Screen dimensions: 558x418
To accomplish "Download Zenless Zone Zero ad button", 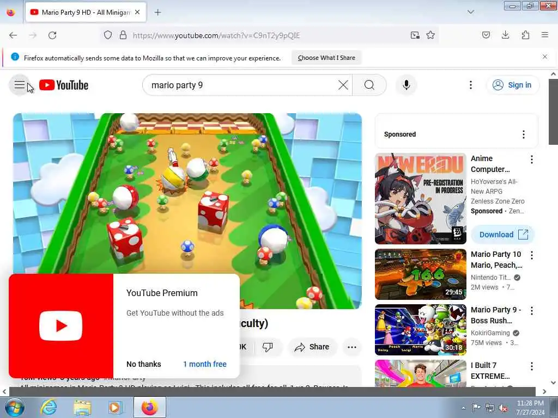I will pos(503,235).
